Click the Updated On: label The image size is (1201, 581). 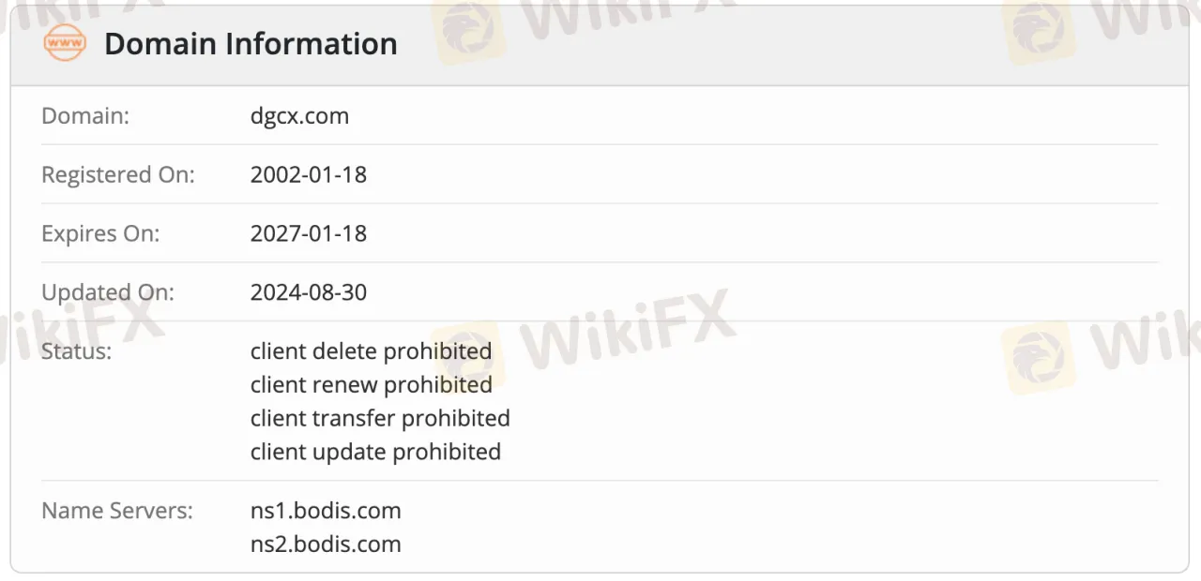click(x=108, y=292)
